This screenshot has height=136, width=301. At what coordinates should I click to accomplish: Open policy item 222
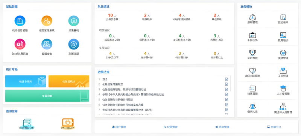pyautogui.click(x=105, y=79)
